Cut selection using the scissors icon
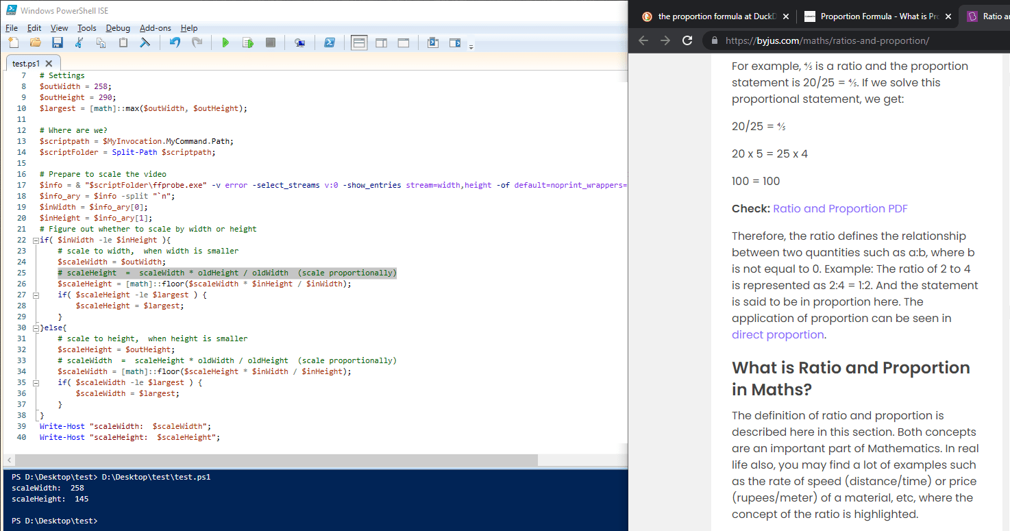Image resolution: width=1010 pixels, height=531 pixels. [x=79, y=42]
